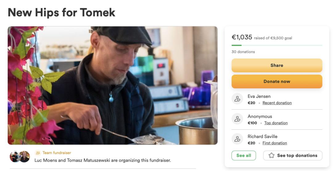Click the Team fundraiser label
This screenshot has height=171, width=333.
tap(57, 153)
